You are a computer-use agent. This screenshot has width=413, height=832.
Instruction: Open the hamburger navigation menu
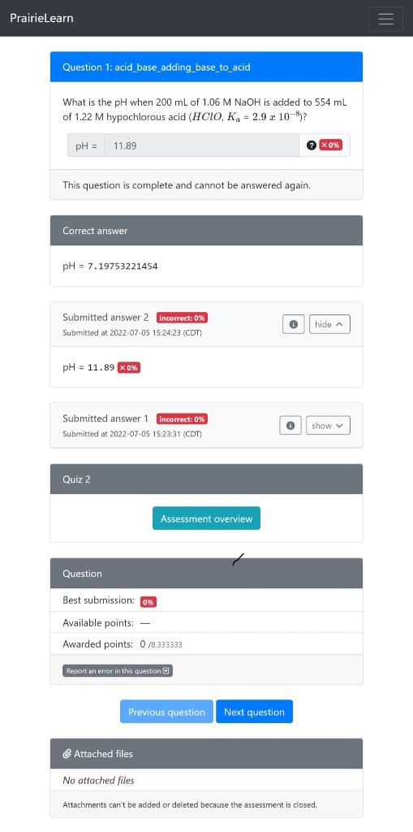[385, 19]
